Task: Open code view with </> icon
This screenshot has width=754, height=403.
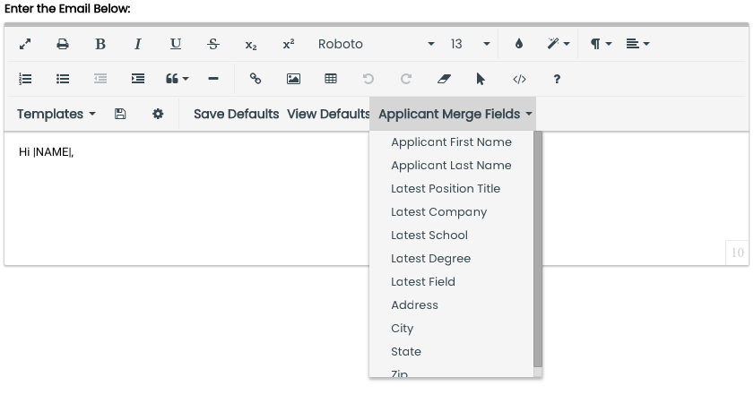Action: click(x=519, y=79)
